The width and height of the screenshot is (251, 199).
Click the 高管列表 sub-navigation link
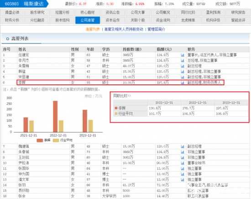pyautogui.click(x=93, y=29)
